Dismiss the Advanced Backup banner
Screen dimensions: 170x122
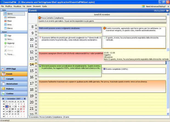click(168, 7)
